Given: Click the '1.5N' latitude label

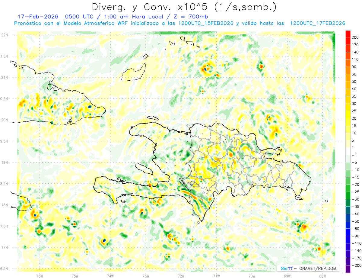Looking at the screenshot, I should pyautogui.click(x=5, y=56).
